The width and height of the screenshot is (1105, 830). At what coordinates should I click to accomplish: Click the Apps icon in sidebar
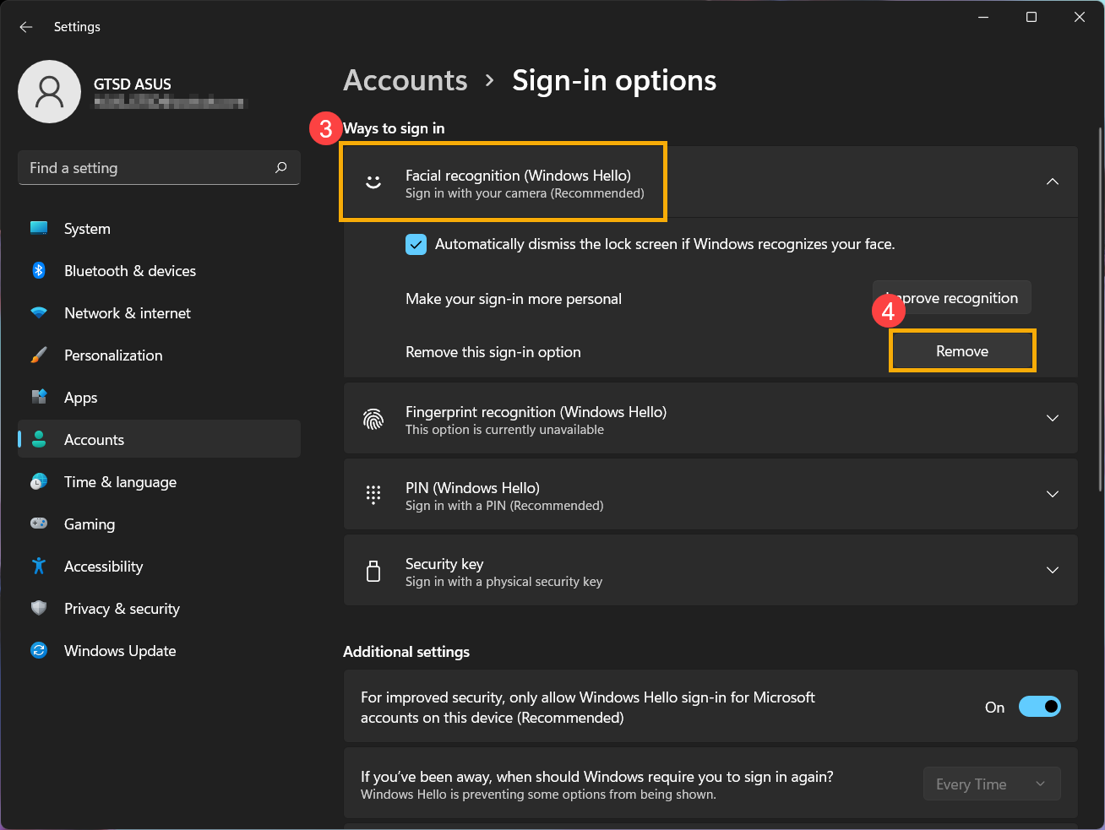tap(39, 397)
